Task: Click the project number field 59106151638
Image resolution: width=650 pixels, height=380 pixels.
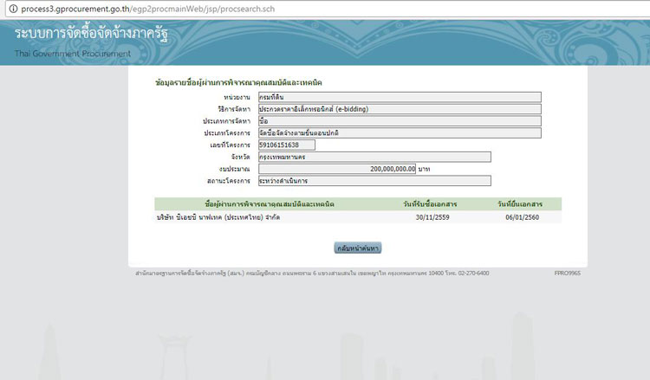Action: click(x=286, y=145)
